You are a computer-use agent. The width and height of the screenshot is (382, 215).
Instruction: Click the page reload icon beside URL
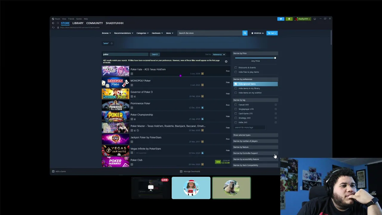pyautogui.click(x=53, y=27)
